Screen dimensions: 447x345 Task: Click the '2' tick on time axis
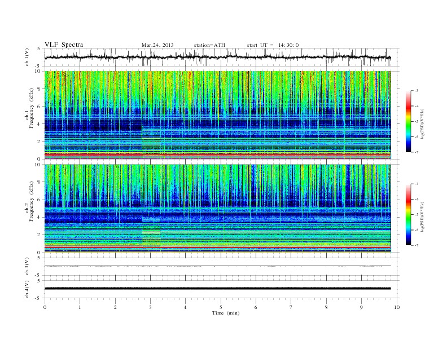pyautogui.click(x=115, y=307)
